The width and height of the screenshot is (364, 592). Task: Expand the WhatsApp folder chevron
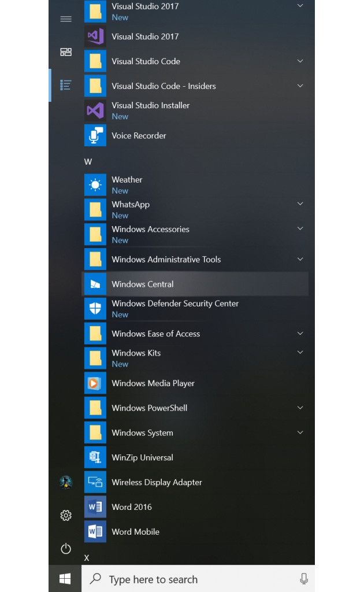coord(300,204)
